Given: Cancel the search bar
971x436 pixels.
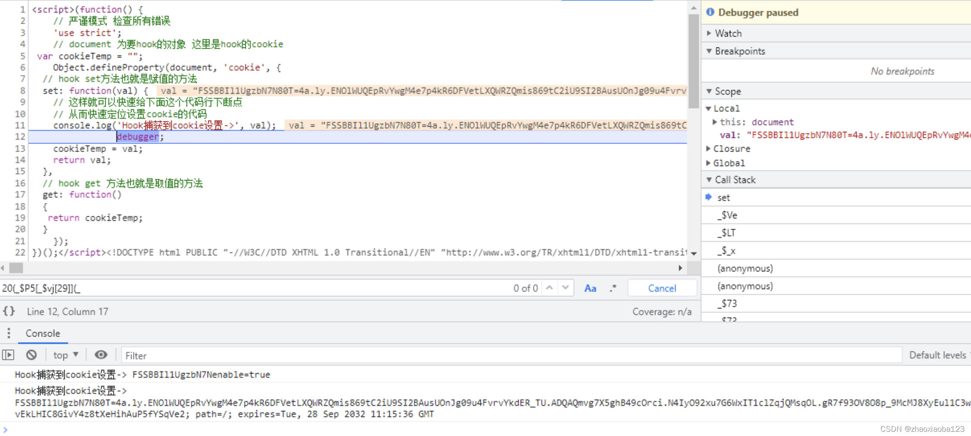Looking at the screenshot, I should [662, 288].
